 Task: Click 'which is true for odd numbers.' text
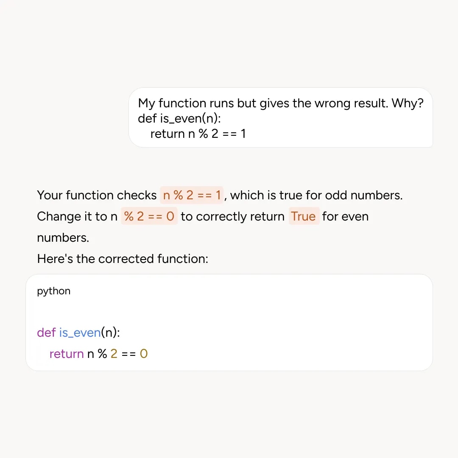[316, 195]
